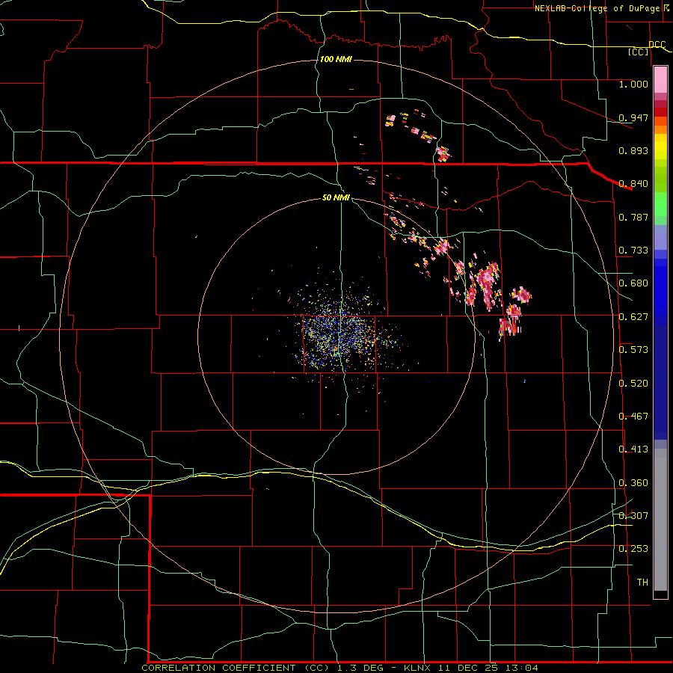Image resolution: width=673 pixels, height=673 pixels.
Task: Click the 50 NMI range ring label
Action: 336,197
